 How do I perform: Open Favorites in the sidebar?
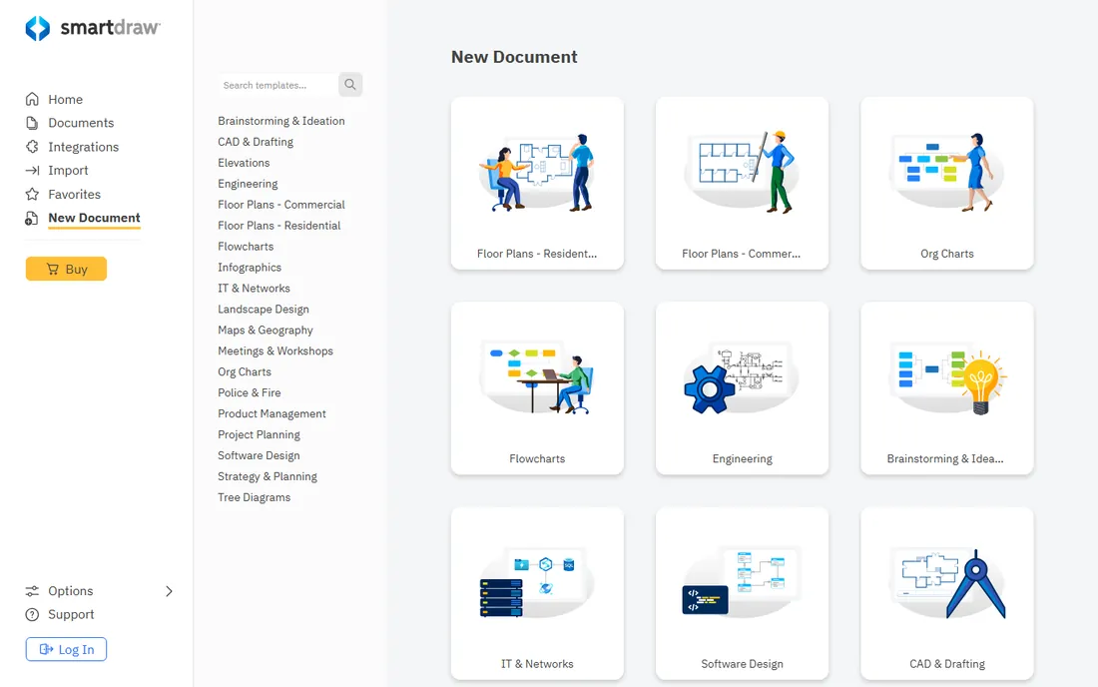coord(74,194)
